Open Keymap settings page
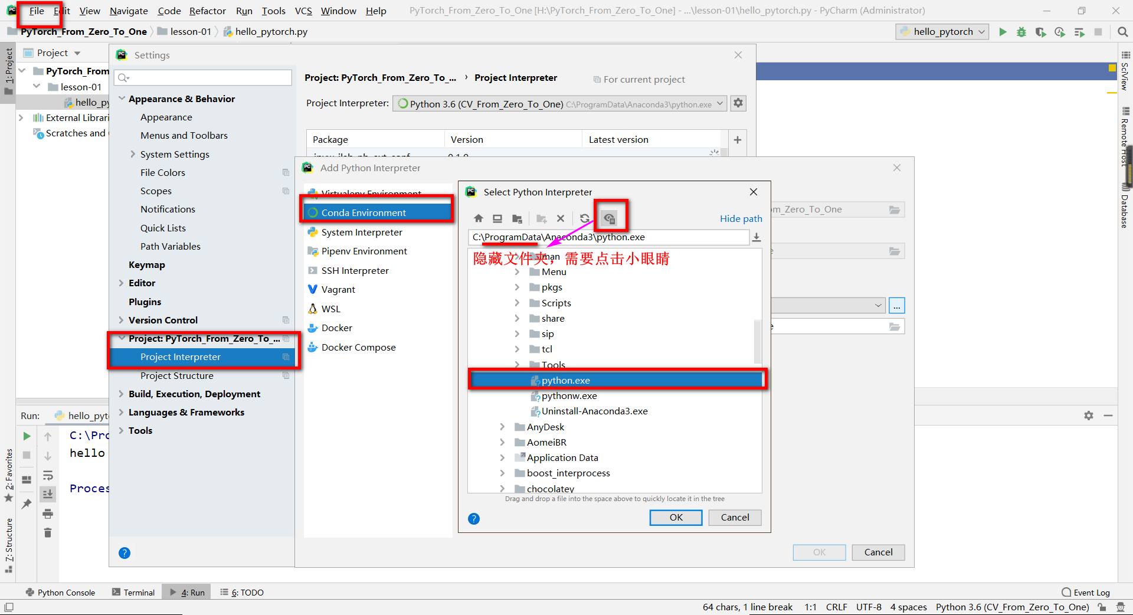This screenshot has width=1133, height=615. [x=146, y=265]
